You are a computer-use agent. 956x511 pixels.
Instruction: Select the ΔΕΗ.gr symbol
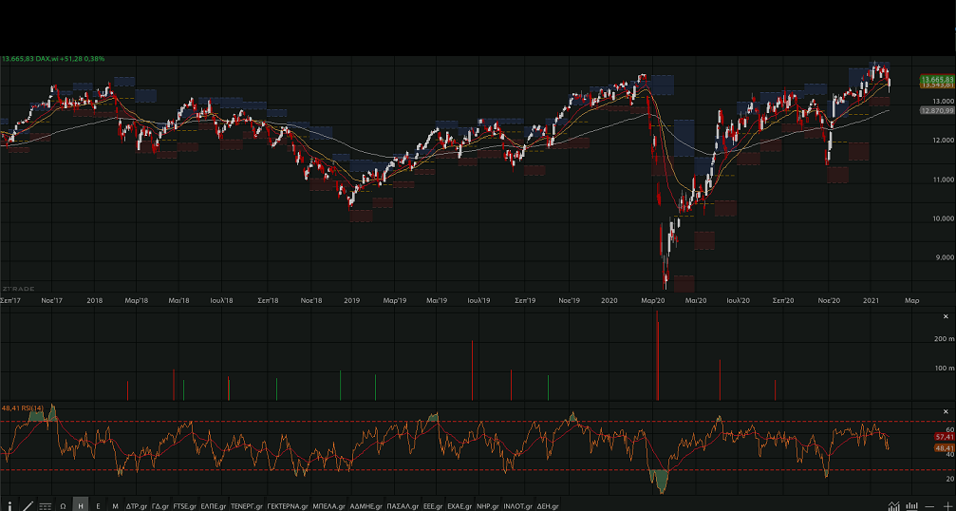(x=548, y=506)
